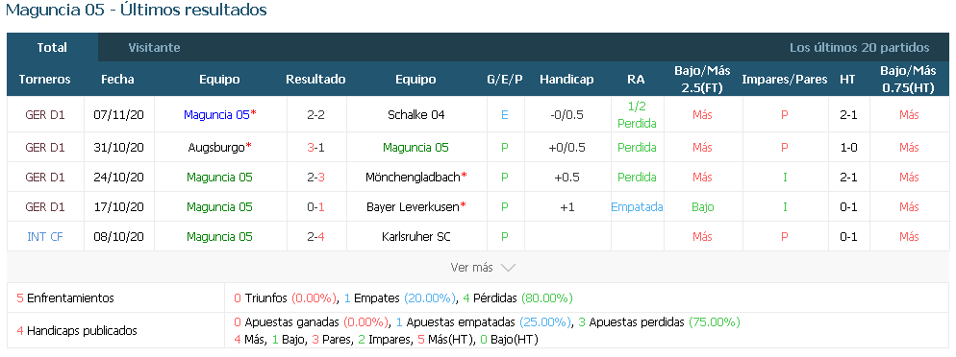Open the Karlsruher SC team link
The height and width of the screenshot is (357, 956).
(415, 237)
